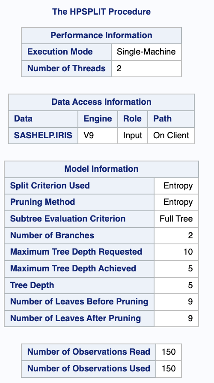
Task: Select the Performance Information table header
Action: [101, 35]
